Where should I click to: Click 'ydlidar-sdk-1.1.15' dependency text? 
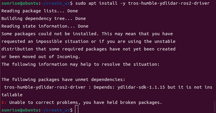tap(141, 87)
